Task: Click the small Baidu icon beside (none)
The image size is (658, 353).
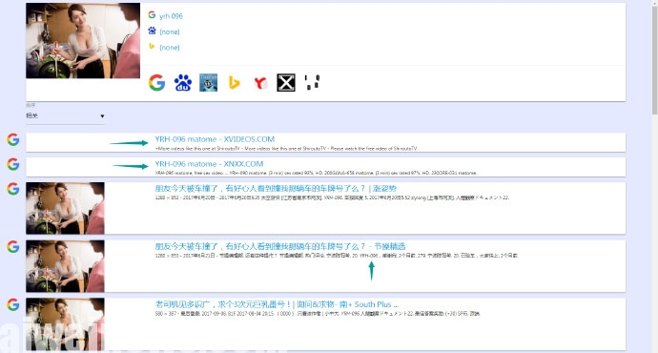Action: [x=152, y=31]
